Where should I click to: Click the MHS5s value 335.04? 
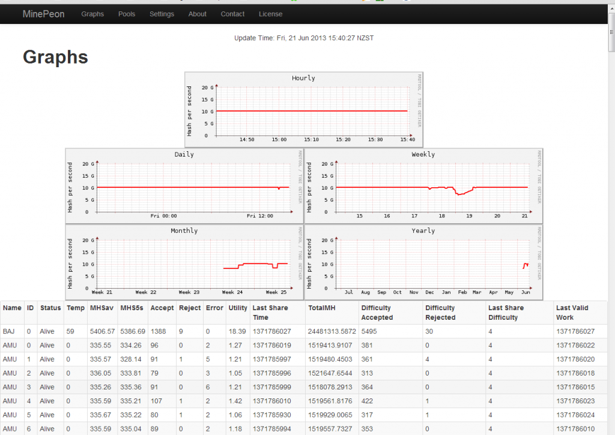pos(130,429)
